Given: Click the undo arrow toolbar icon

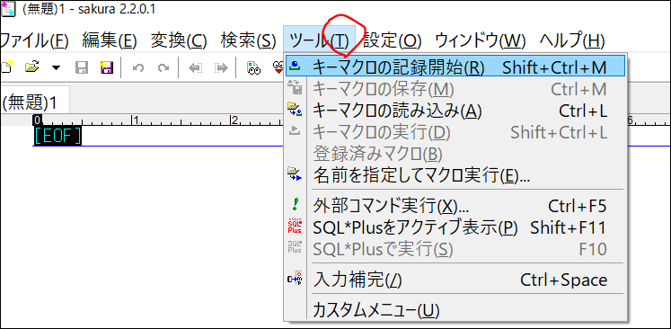Looking at the screenshot, I should click(137, 67).
